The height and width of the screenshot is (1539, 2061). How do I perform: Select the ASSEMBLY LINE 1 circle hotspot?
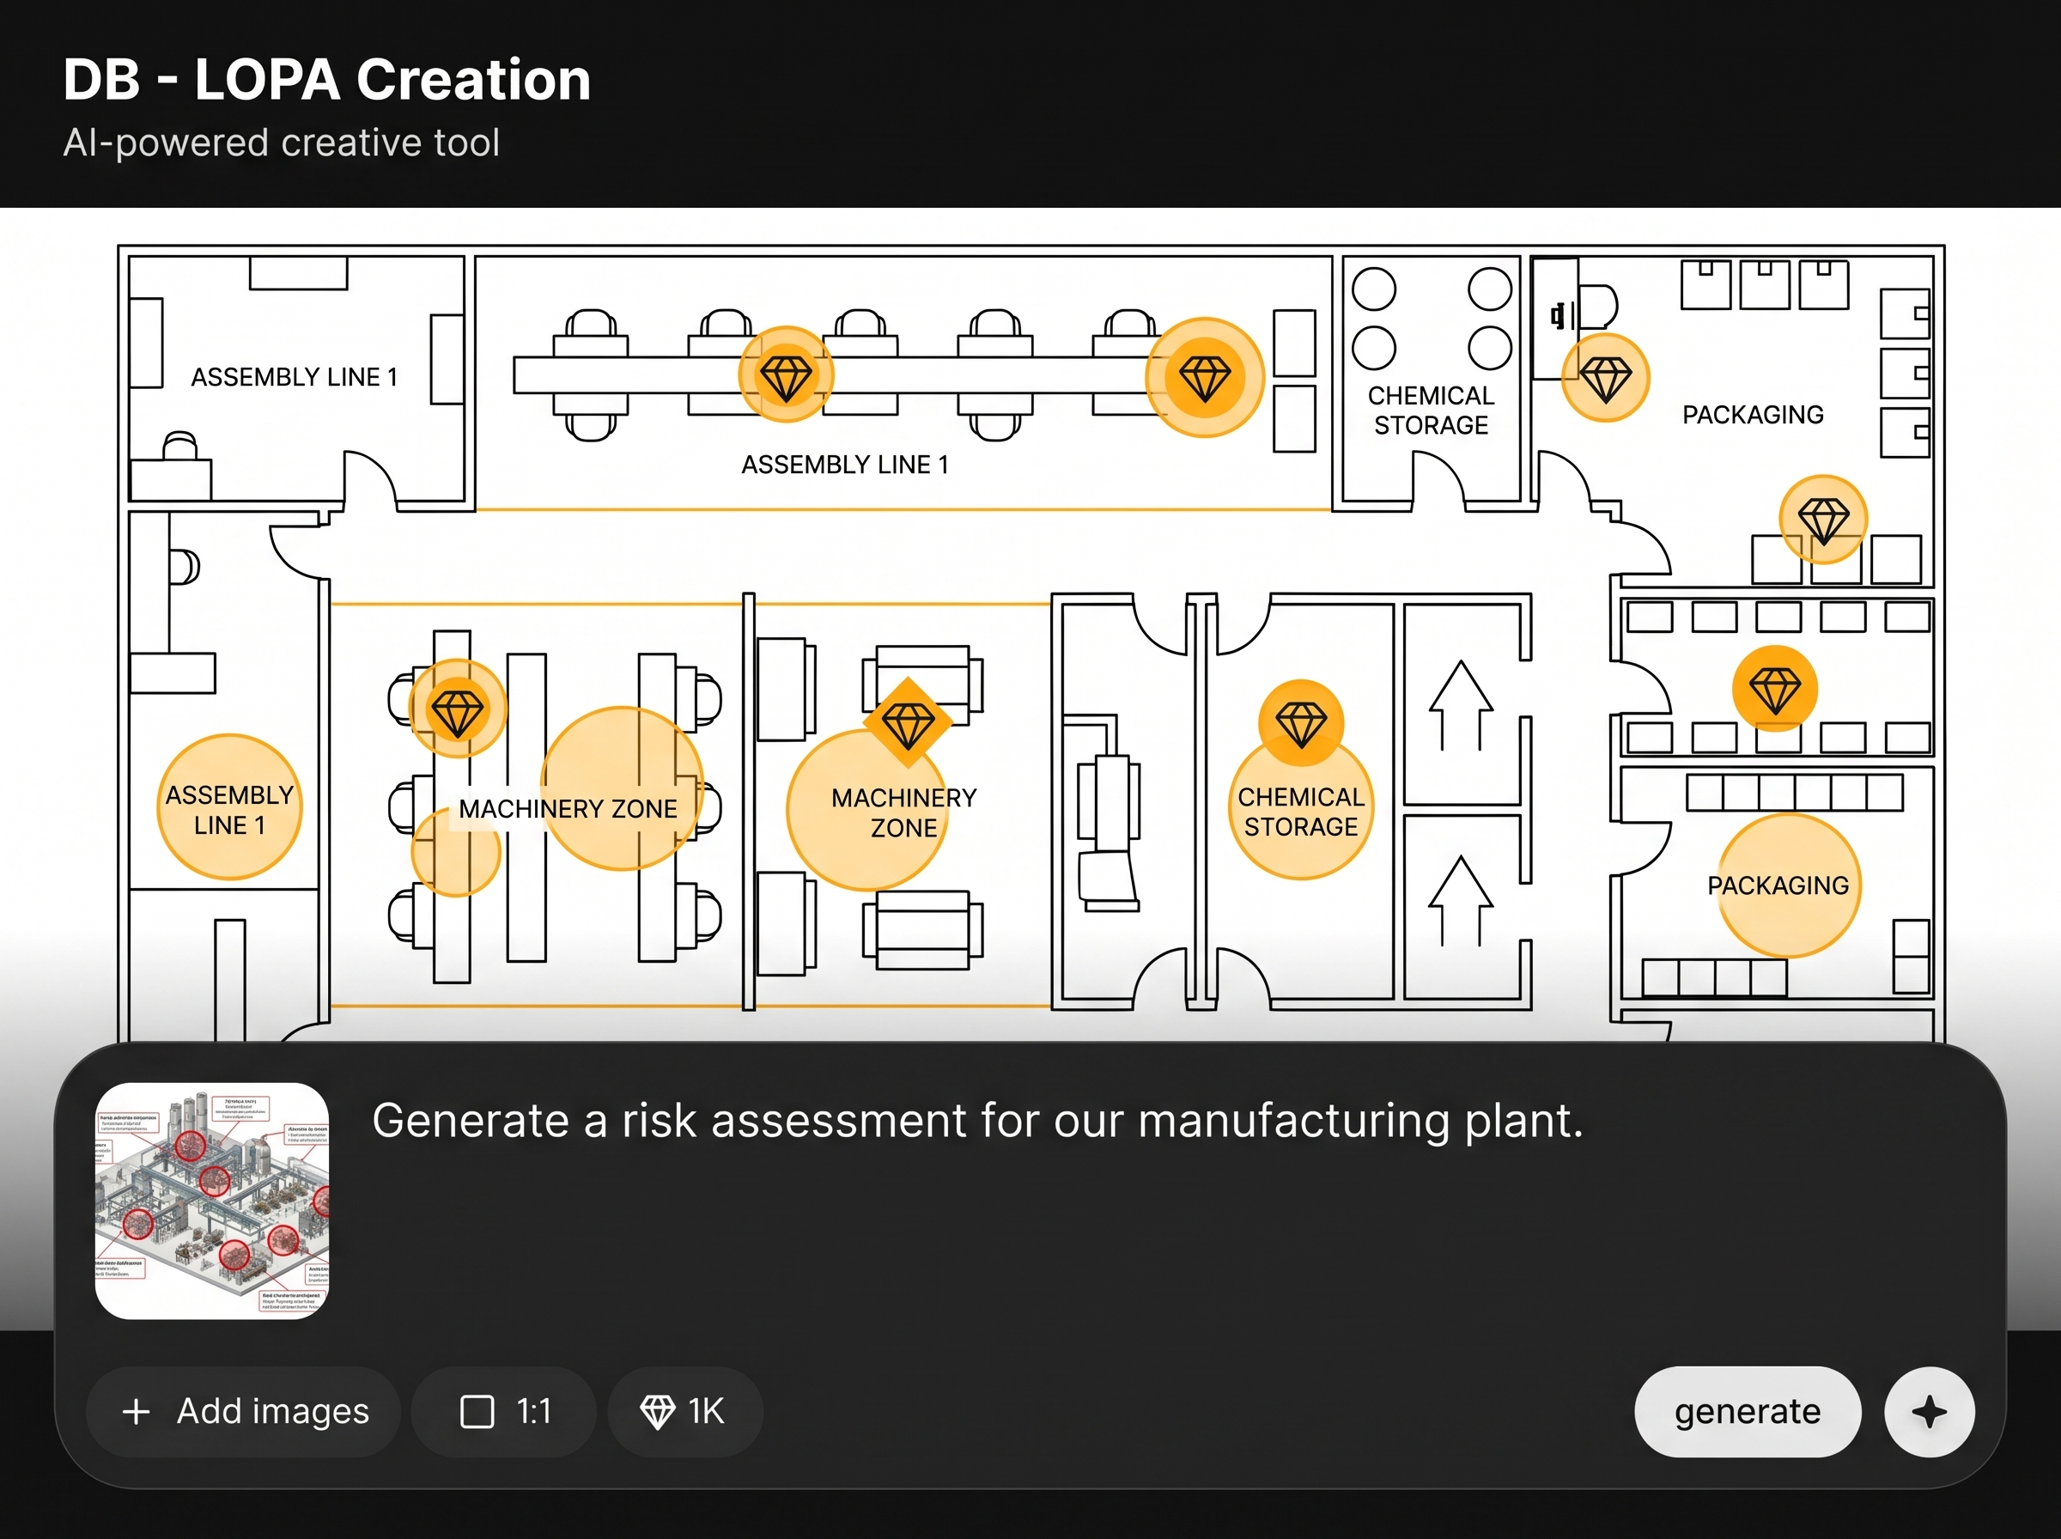pos(230,806)
